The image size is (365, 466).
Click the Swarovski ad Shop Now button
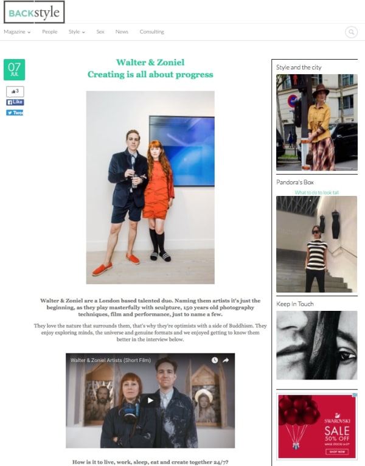[x=337, y=452]
